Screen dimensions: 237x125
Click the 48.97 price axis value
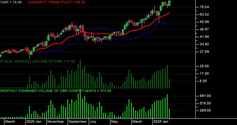click(204, 29)
